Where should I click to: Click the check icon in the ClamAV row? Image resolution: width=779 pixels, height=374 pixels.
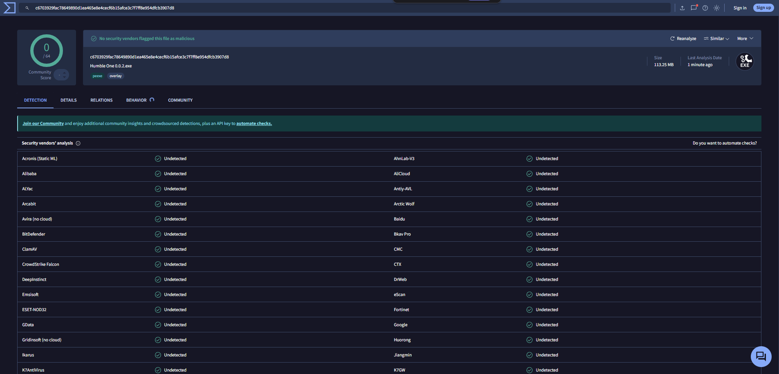[x=158, y=249]
